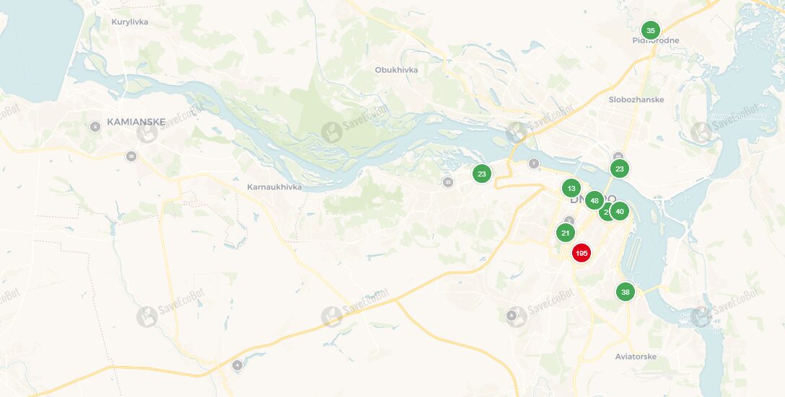Open gray marker southwest of Dnipro
The width and height of the screenshot is (785, 397).
click(x=511, y=316)
